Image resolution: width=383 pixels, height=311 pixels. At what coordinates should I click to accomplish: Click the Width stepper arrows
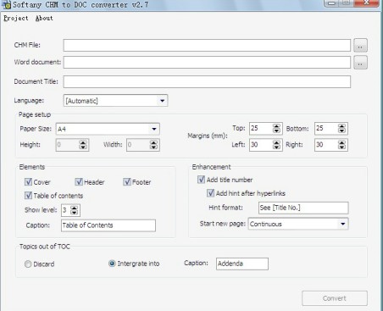click(x=153, y=145)
